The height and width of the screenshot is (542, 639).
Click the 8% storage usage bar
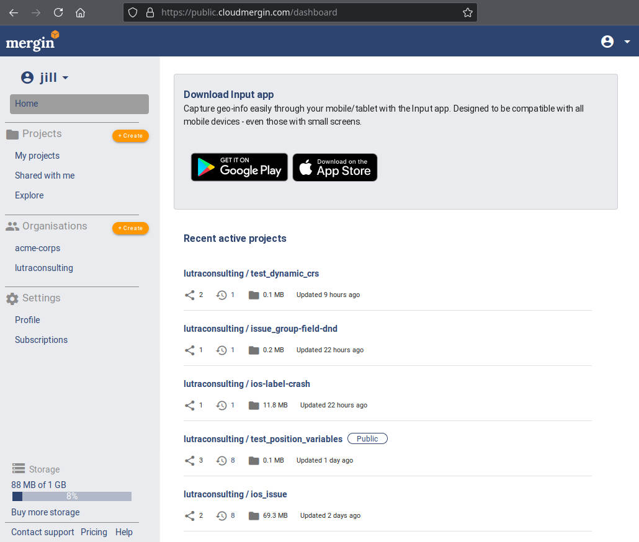click(x=72, y=496)
